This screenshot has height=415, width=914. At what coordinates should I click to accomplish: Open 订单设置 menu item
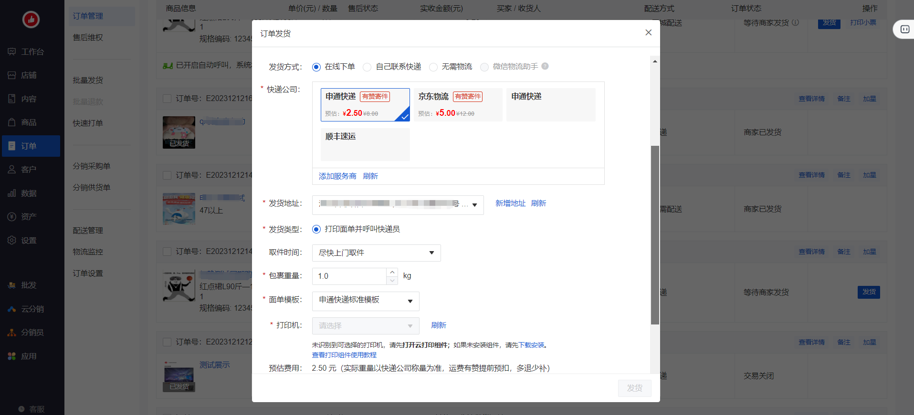(x=88, y=273)
